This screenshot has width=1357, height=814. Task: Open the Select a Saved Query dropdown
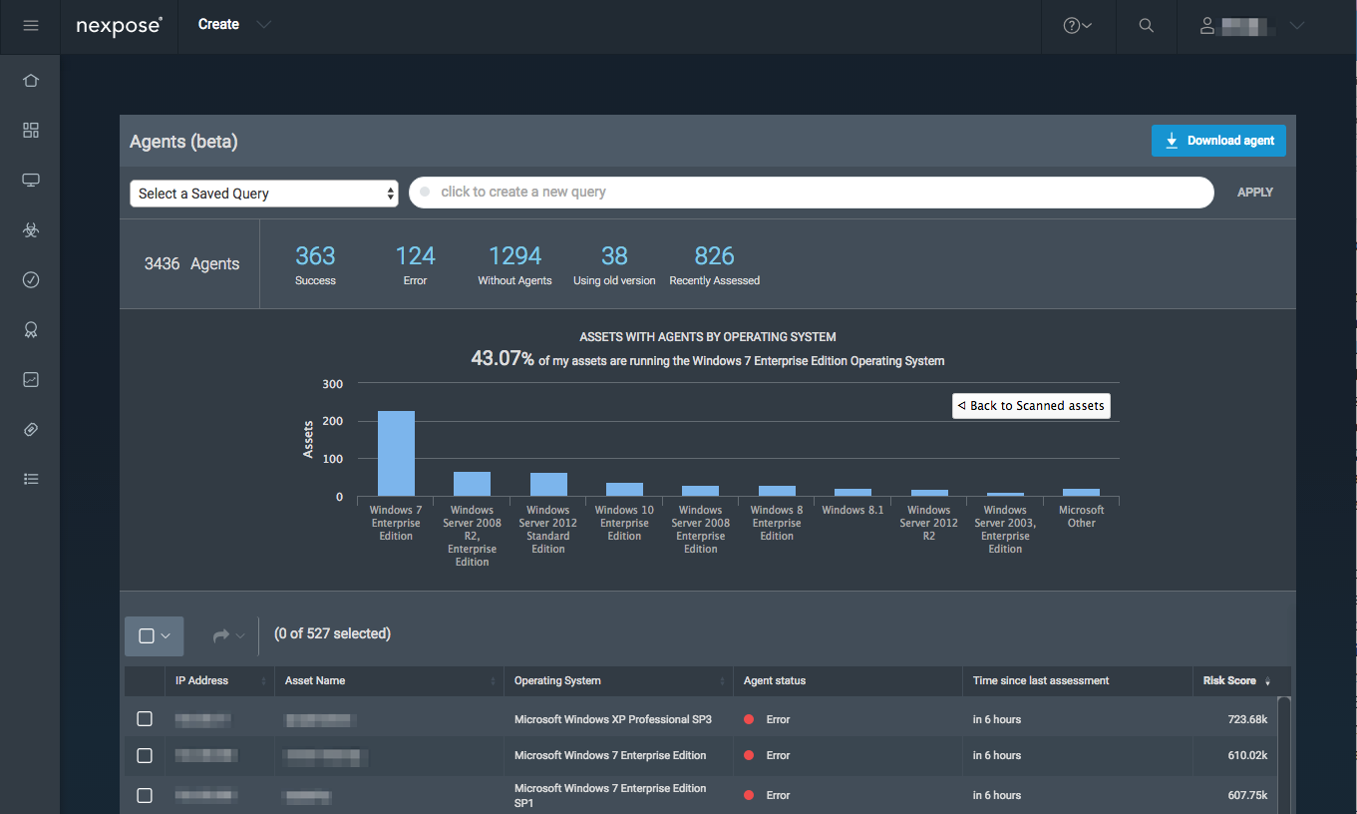coord(264,194)
